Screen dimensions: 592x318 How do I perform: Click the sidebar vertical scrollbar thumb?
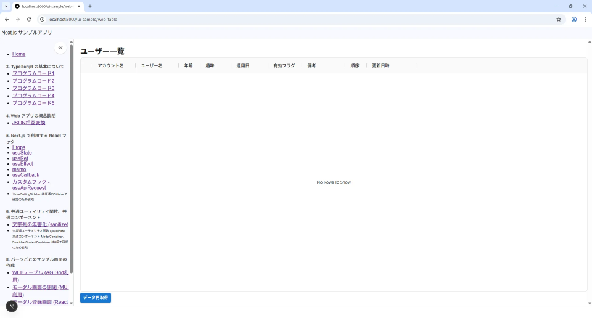point(72,158)
